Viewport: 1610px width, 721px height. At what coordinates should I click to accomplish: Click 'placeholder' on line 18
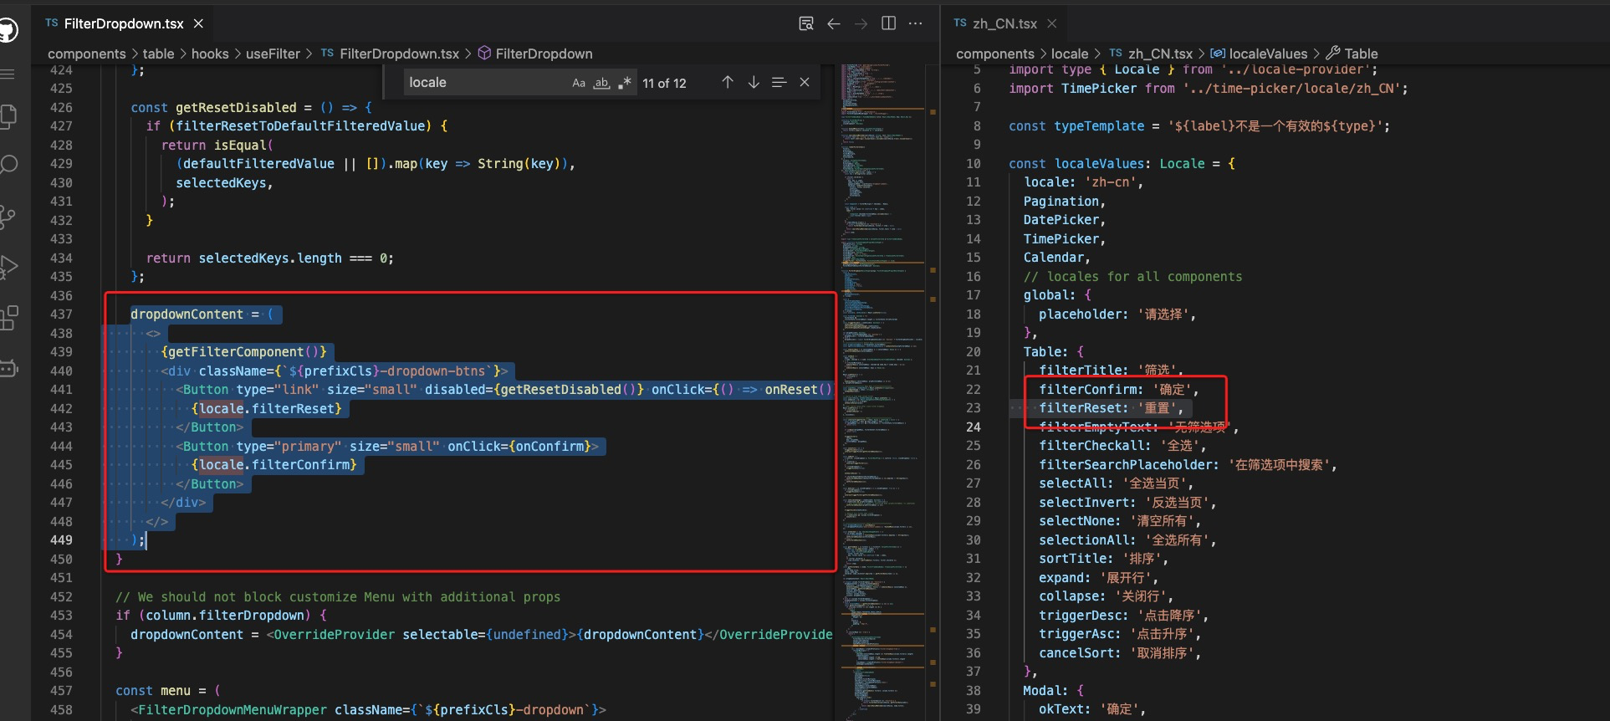(x=1080, y=314)
